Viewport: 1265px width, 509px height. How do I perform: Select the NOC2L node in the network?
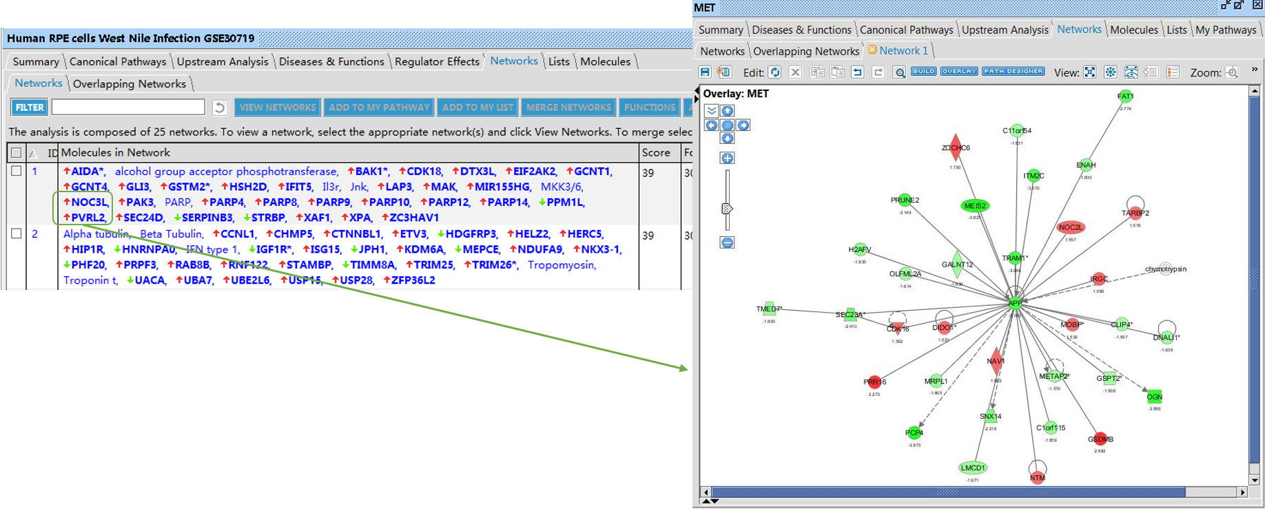pyautogui.click(x=1071, y=227)
